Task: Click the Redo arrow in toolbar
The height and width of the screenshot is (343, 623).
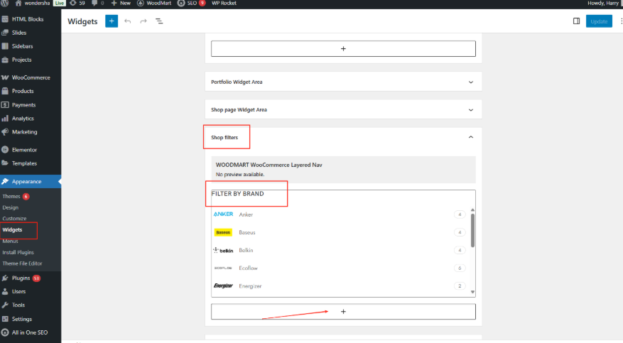Action: [143, 21]
